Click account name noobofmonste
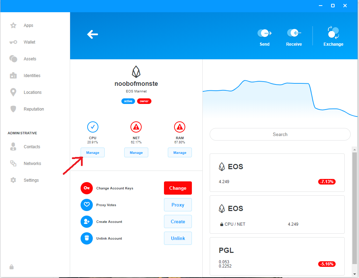This screenshot has width=359, height=278. coord(136,84)
